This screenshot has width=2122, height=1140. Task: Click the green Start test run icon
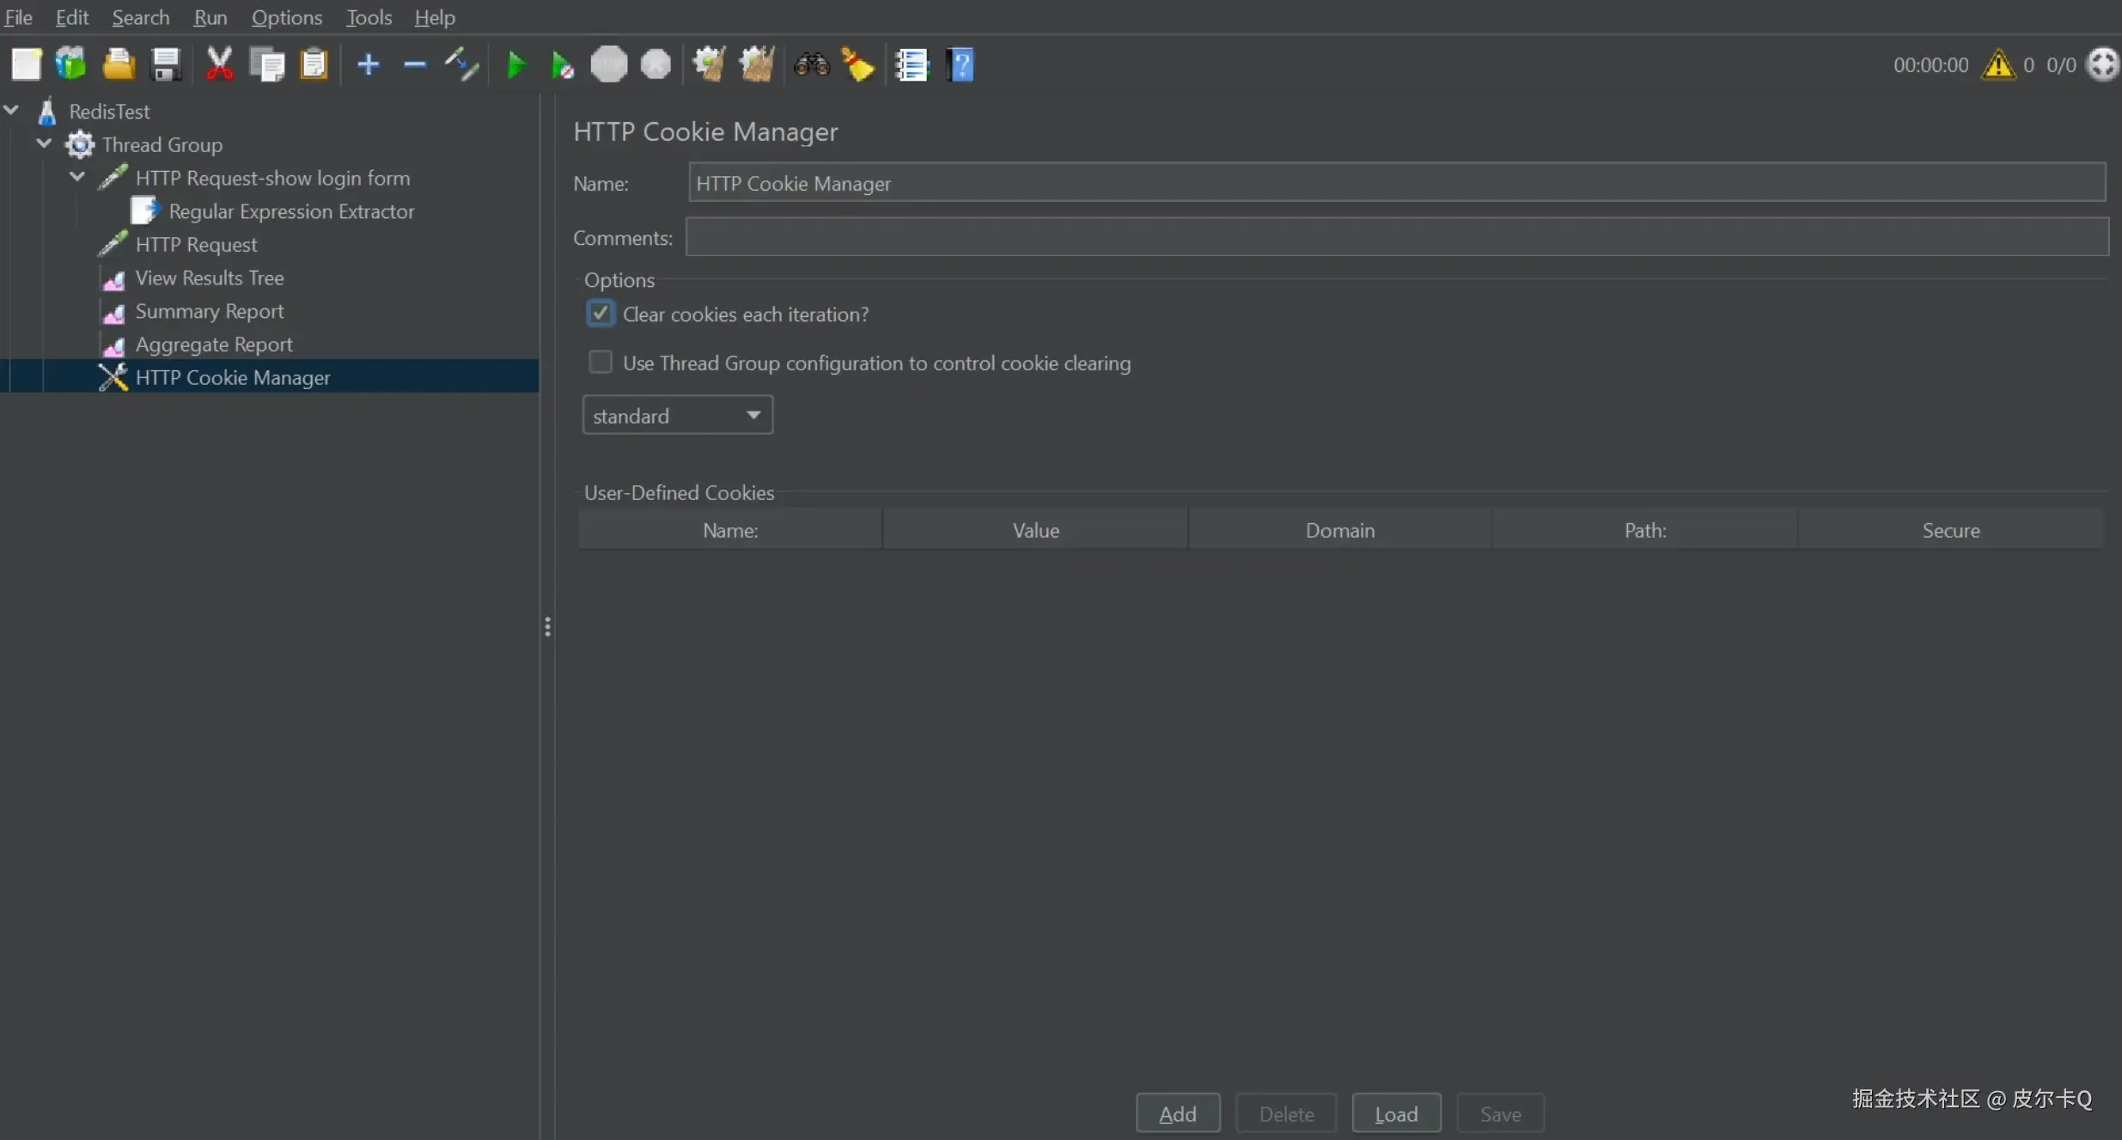click(515, 65)
